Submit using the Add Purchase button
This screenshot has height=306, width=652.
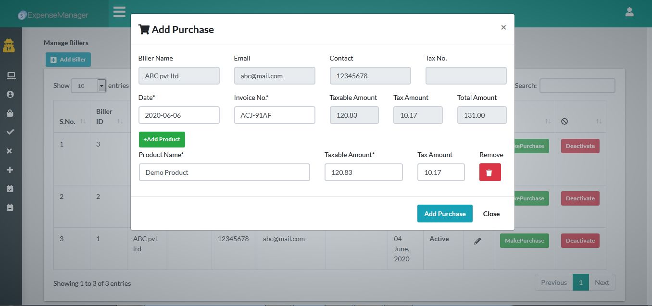[x=444, y=214]
